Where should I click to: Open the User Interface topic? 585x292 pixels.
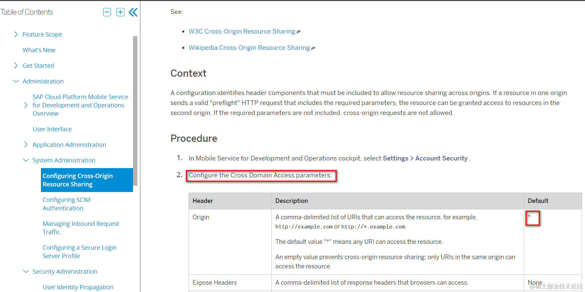point(52,129)
